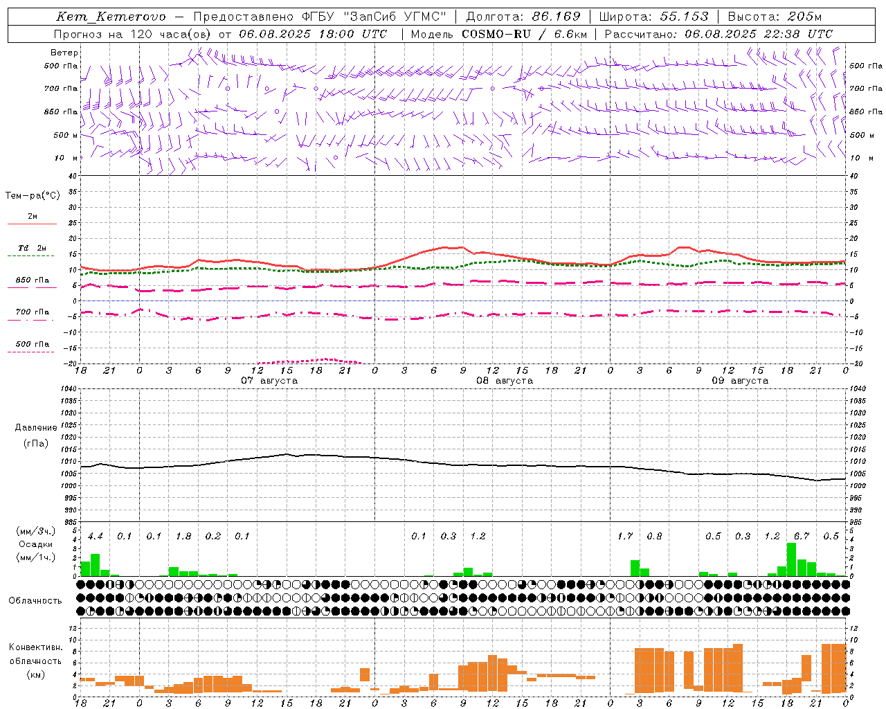Viewport: 886px width, 709px height.
Task: Click the precipitation total 1.8
Action: tap(183, 536)
